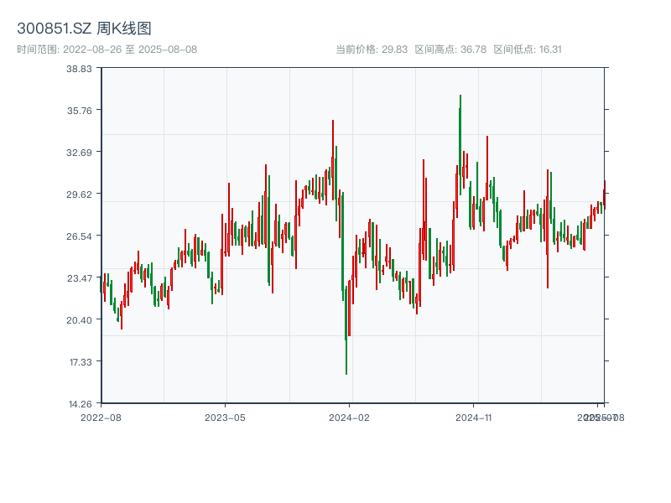The width and height of the screenshot is (671, 503).
Task: Click the long green candle at the period low
Action: (346, 330)
